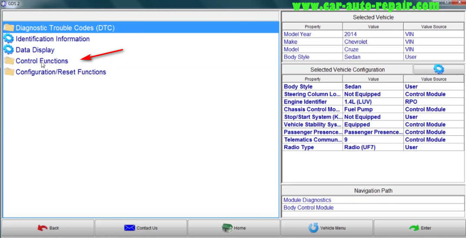Click RPO value source cell
This screenshot has width=466, height=238.
[x=434, y=102]
